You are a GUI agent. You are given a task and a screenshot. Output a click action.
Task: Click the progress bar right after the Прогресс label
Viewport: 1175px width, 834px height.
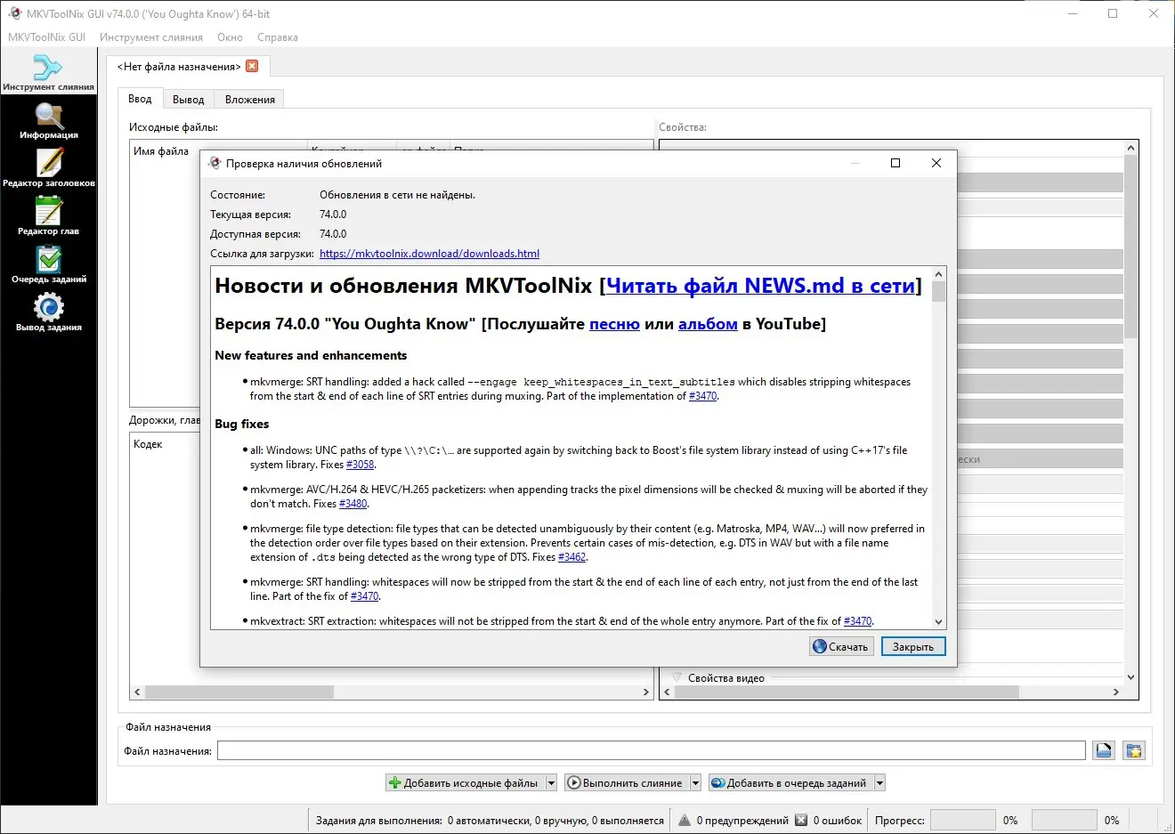pos(963,820)
